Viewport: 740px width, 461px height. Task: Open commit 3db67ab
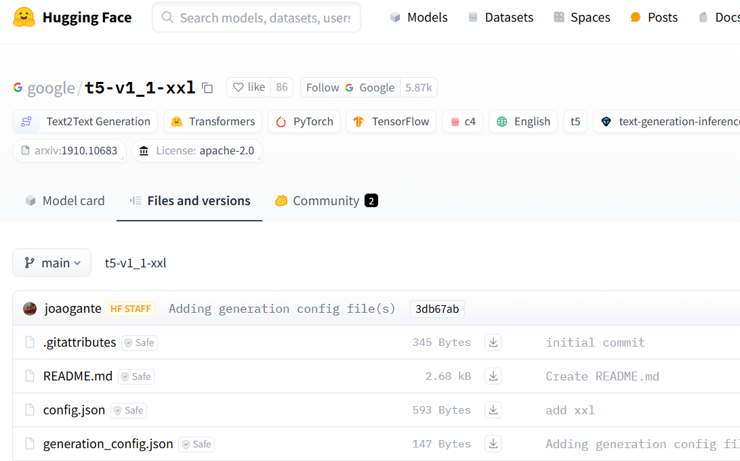click(437, 309)
